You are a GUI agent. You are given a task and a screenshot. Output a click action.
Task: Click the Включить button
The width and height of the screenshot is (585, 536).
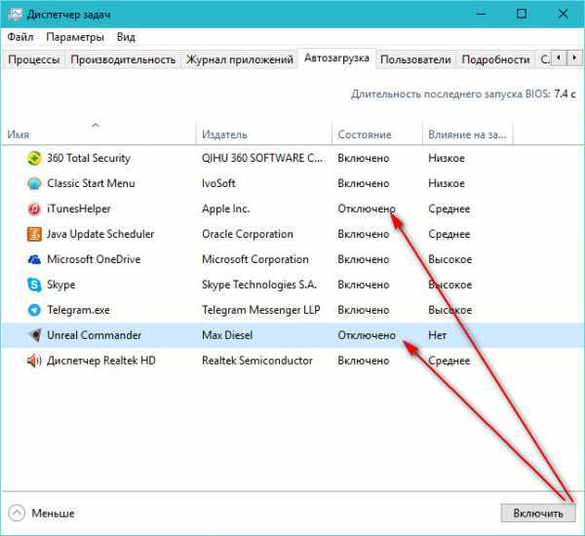[538, 514]
